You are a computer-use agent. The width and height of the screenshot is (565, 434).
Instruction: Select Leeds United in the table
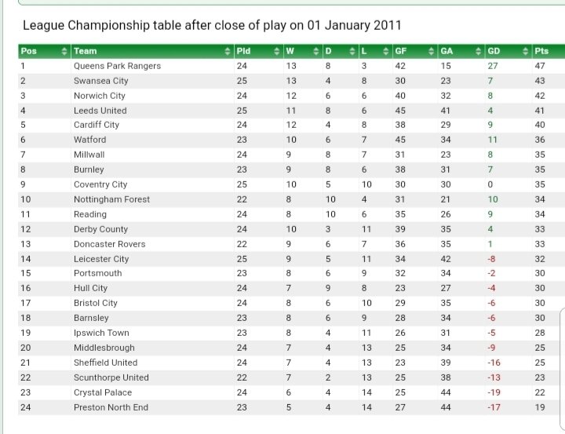tap(100, 111)
